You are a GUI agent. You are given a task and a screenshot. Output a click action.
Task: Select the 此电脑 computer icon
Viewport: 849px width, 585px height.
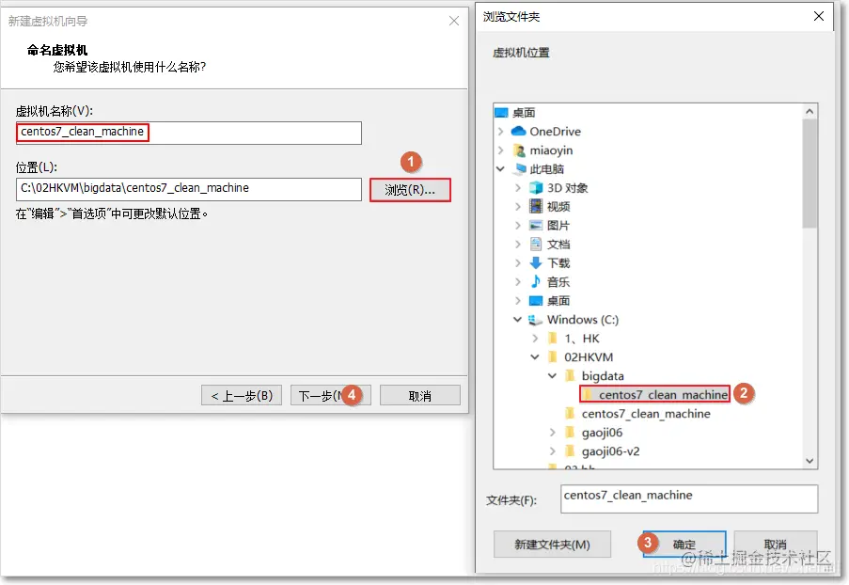523,169
